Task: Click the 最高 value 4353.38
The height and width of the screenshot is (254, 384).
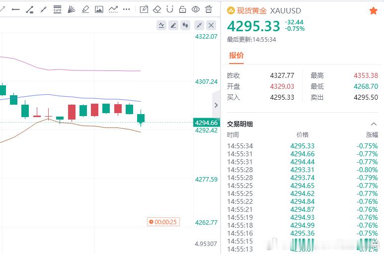Action: tap(366, 75)
